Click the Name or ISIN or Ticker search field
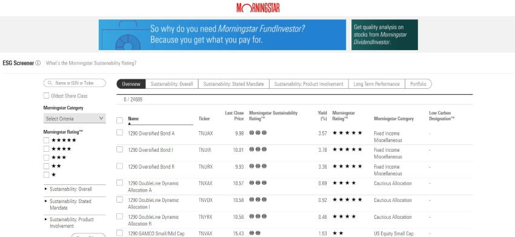This screenshot has width=515, height=237. point(75,83)
